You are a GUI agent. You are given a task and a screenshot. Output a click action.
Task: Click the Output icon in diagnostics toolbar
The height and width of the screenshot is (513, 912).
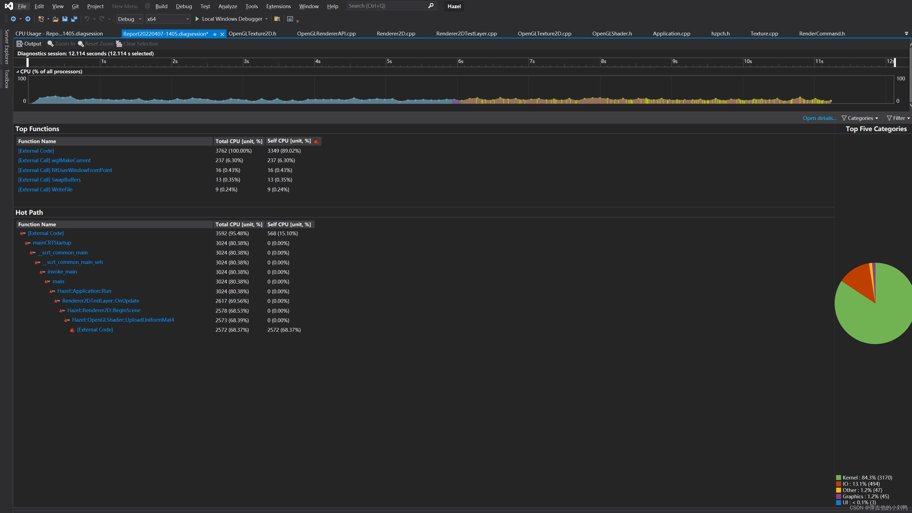pos(20,44)
